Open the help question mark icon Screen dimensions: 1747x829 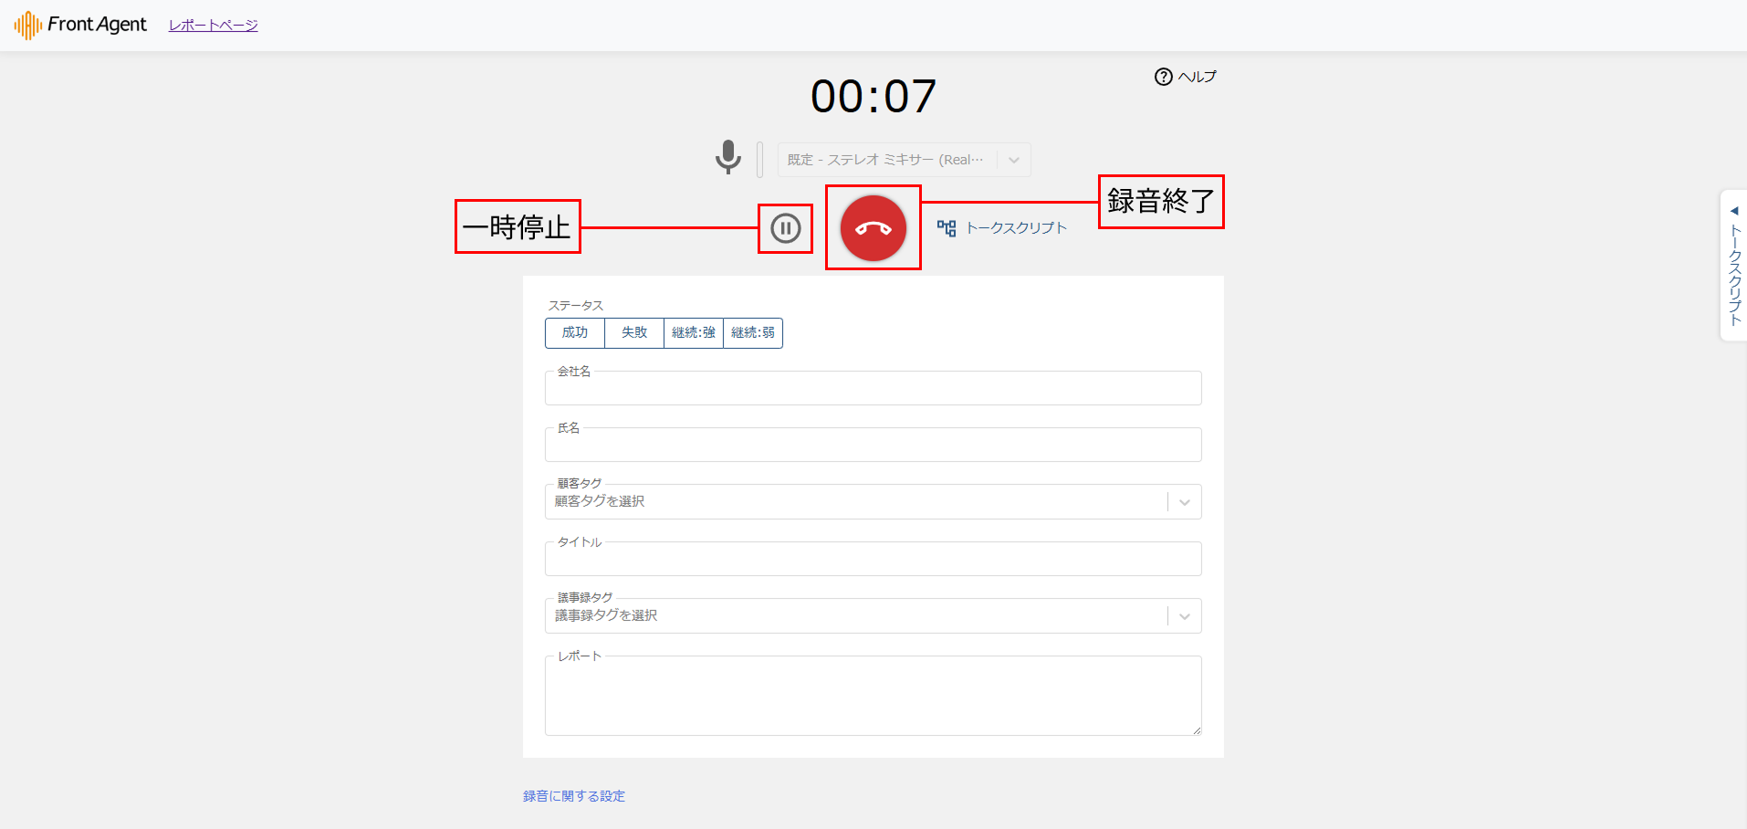(1163, 77)
